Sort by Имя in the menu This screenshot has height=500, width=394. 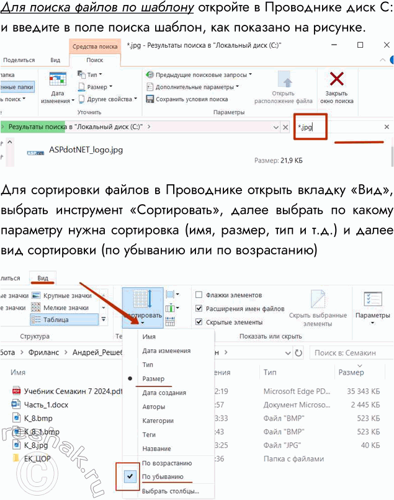149,337
